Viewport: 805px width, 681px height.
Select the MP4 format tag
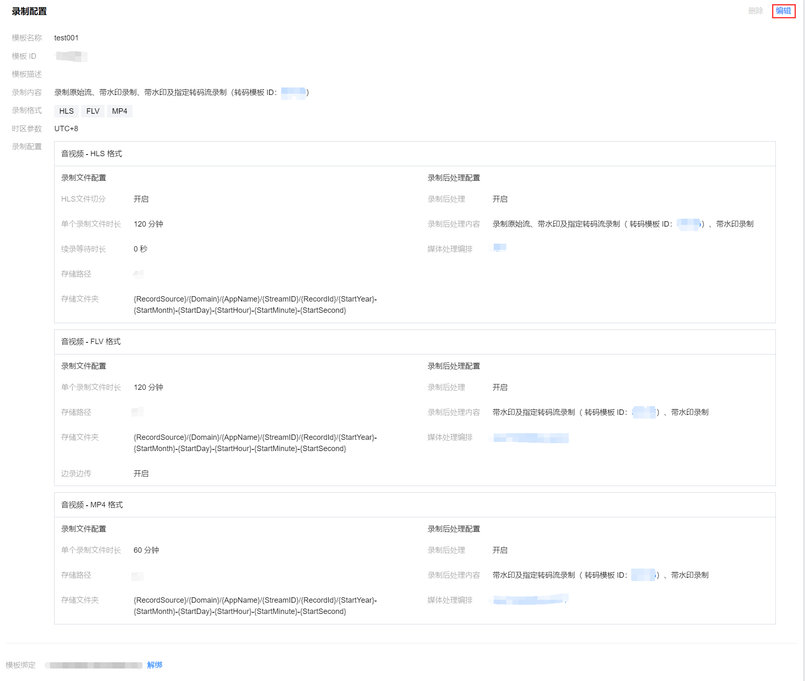(x=120, y=111)
